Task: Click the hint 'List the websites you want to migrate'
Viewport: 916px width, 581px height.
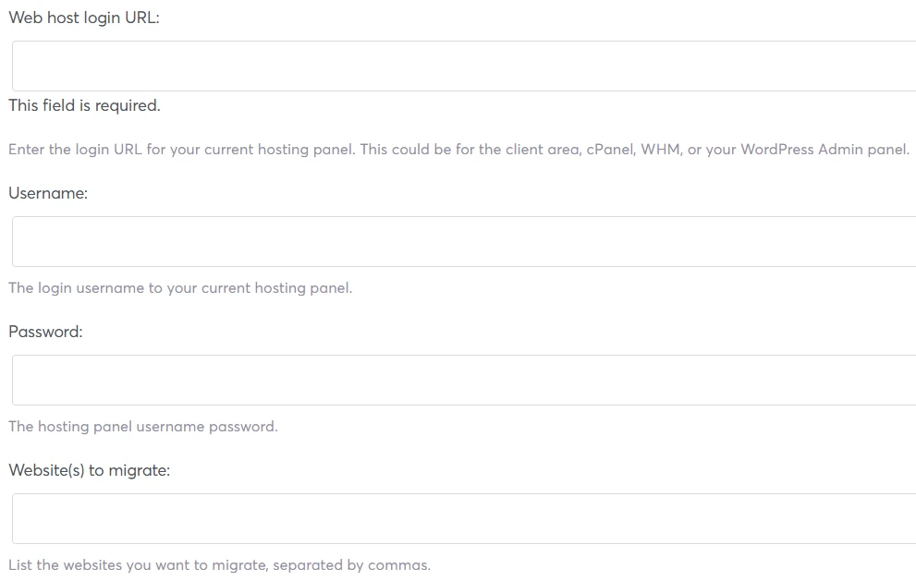Action: [220, 565]
